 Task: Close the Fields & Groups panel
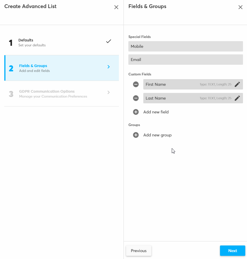[x=240, y=7]
